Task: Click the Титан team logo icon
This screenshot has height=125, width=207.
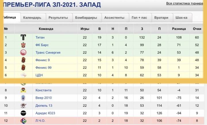Action: (x=23, y=37)
